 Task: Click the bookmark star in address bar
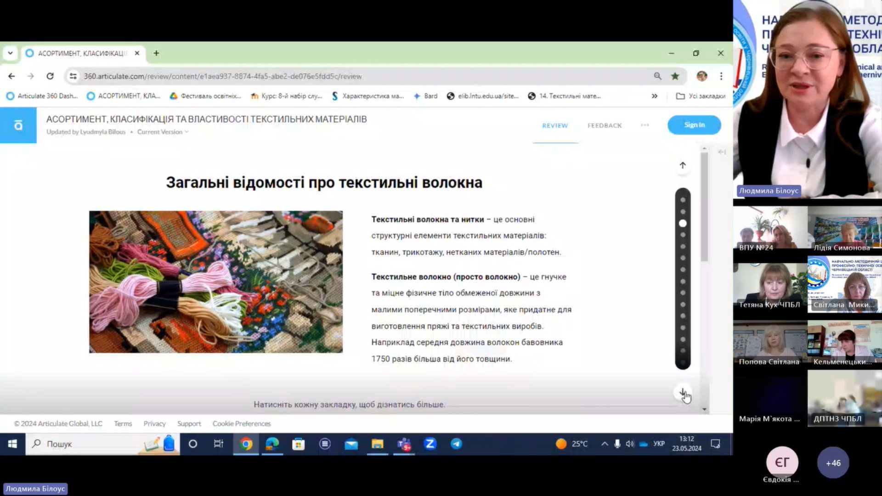(675, 76)
